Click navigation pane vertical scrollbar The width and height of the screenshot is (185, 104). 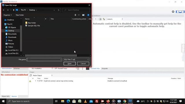(x=21, y=38)
